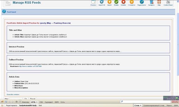Open the news.rambler.ru Read more link

coord(30,66)
